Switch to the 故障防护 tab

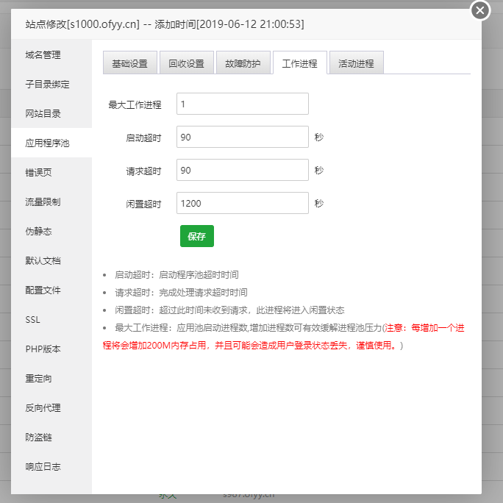[x=243, y=63]
